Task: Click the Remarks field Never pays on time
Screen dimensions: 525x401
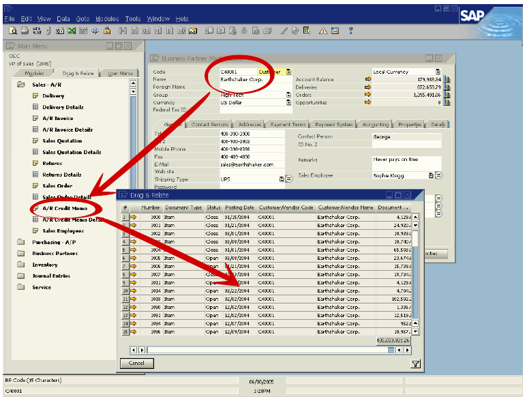Action: coord(407,163)
